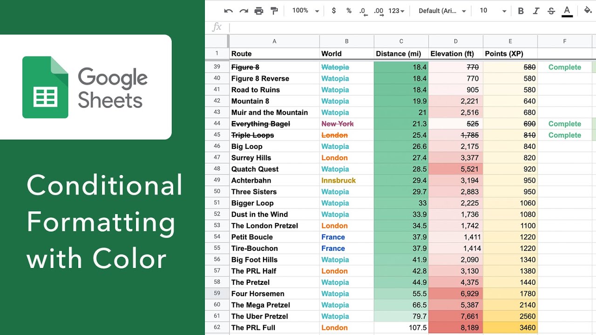Click the 66.5 distance cell
The height and width of the screenshot is (335, 596).
[401, 305]
